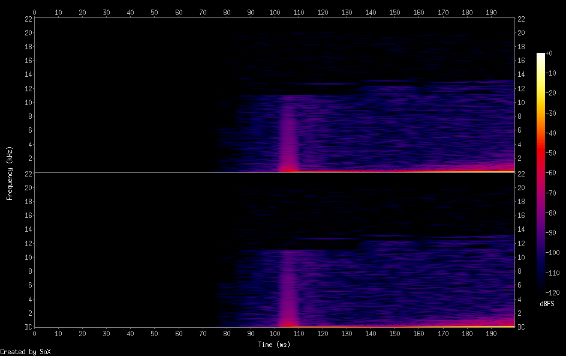The image size is (566, 356).
Task: Click the "Time (ms)" axis title
Action: point(274,345)
